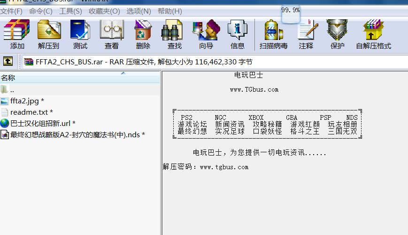408x235 pixels.
Task: Click 口袋妖怪 text in comment box
Action: (267, 131)
